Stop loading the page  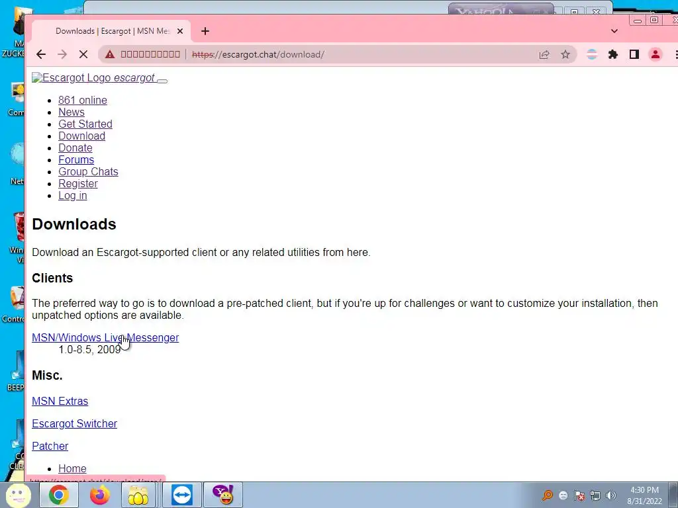(x=83, y=54)
